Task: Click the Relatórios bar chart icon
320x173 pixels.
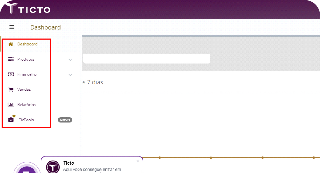Action: click(11, 105)
